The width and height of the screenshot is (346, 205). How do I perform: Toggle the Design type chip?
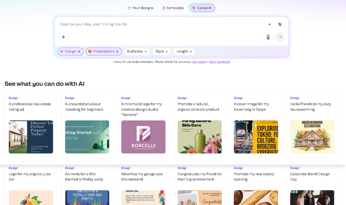(68, 52)
